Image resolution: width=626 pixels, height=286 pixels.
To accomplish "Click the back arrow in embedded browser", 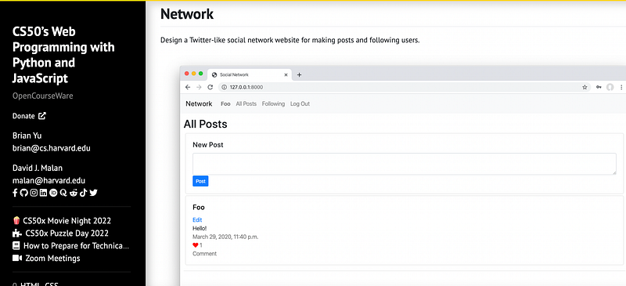I will pyautogui.click(x=188, y=87).
